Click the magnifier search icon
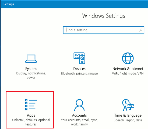Screen dimensions: 148x129 [x=140, y=30]
